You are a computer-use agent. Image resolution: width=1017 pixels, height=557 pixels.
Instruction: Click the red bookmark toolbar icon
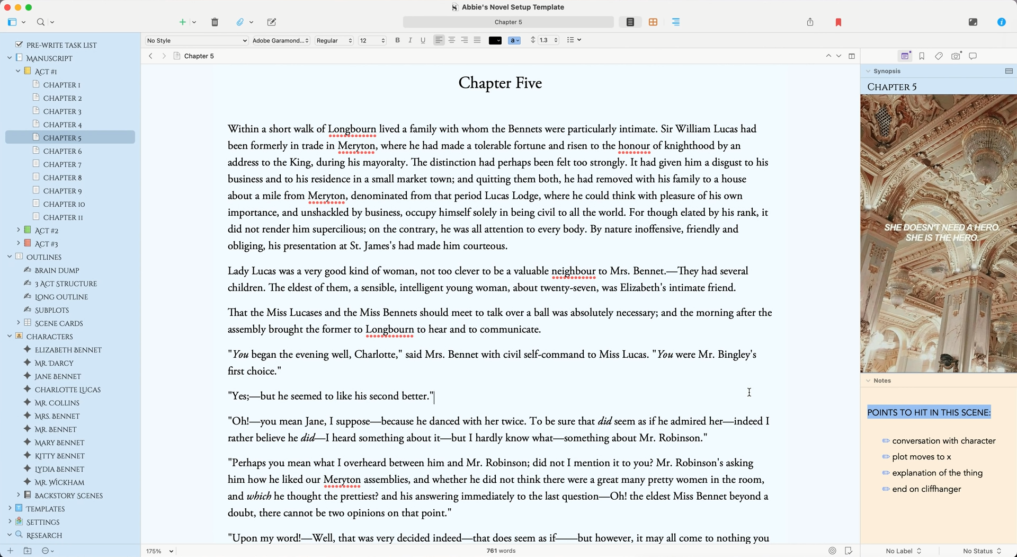[838, 22]
